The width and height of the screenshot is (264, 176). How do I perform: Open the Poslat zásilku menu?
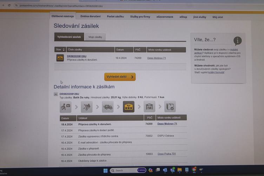pos(115,17)
